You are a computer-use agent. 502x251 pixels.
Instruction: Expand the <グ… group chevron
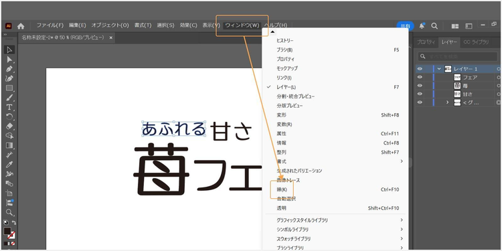pos(448,102)
